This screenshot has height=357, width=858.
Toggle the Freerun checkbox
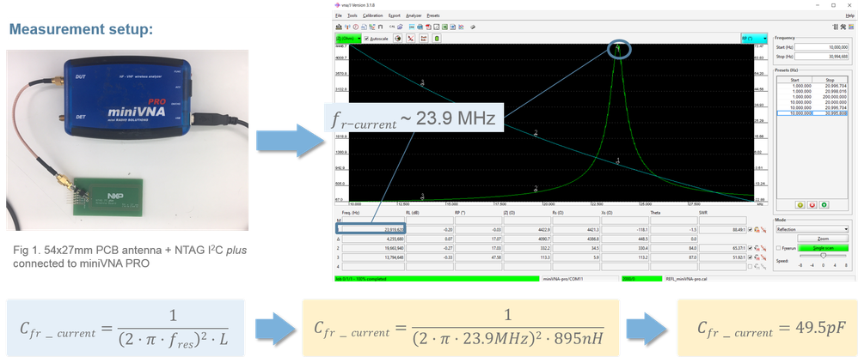pos(778,248)
